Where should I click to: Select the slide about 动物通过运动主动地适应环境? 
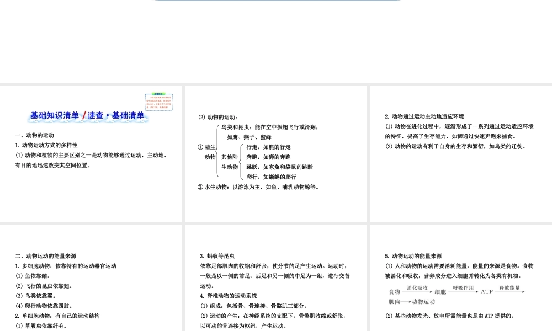tap(461, 153)
